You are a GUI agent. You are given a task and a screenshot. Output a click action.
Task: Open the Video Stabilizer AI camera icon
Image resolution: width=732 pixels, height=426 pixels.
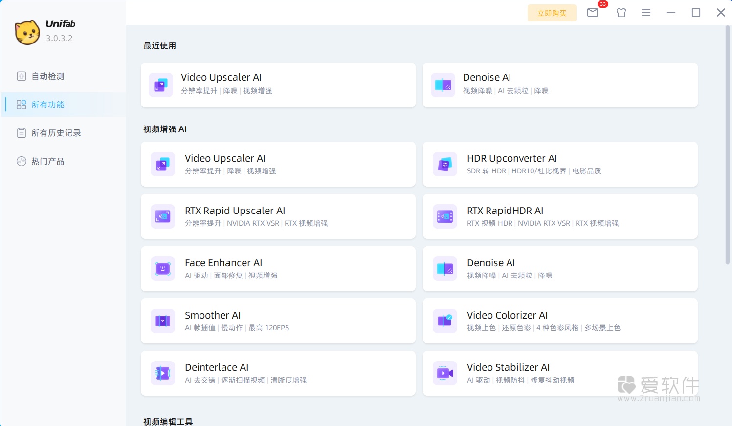coord(444,373)
